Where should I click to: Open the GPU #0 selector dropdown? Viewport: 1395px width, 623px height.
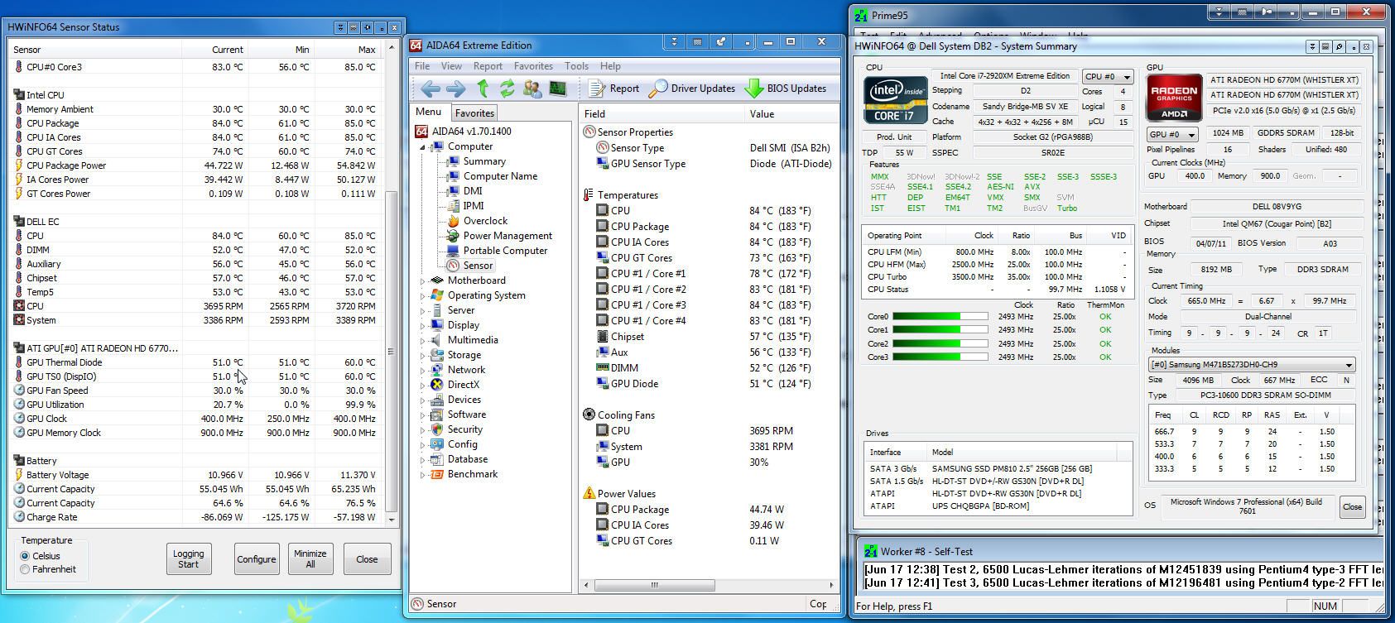coord(1172,134)
